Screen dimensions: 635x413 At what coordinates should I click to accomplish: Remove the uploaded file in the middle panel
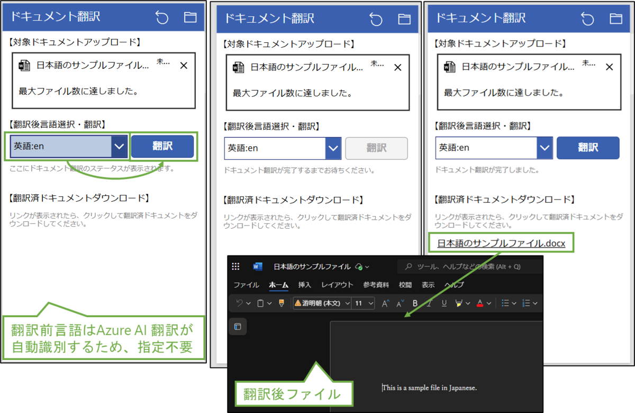398,67
